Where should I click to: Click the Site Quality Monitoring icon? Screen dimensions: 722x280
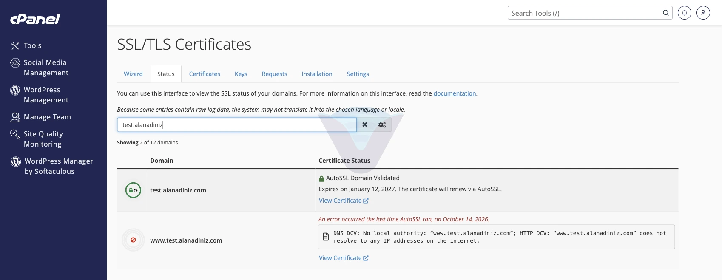coord(15,134)
